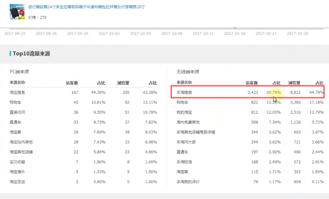Select the 手淘我的评价 wireless source row
329x199 pixels.
coord(188,182)
